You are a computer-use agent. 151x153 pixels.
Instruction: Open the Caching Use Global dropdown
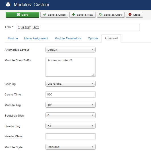tap(71, 84)
